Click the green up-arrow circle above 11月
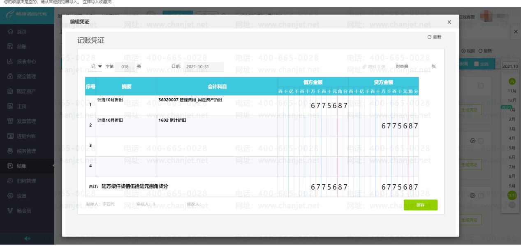This screenshot has height=246, width=521. pyautogui.click(x=512, y=81)
